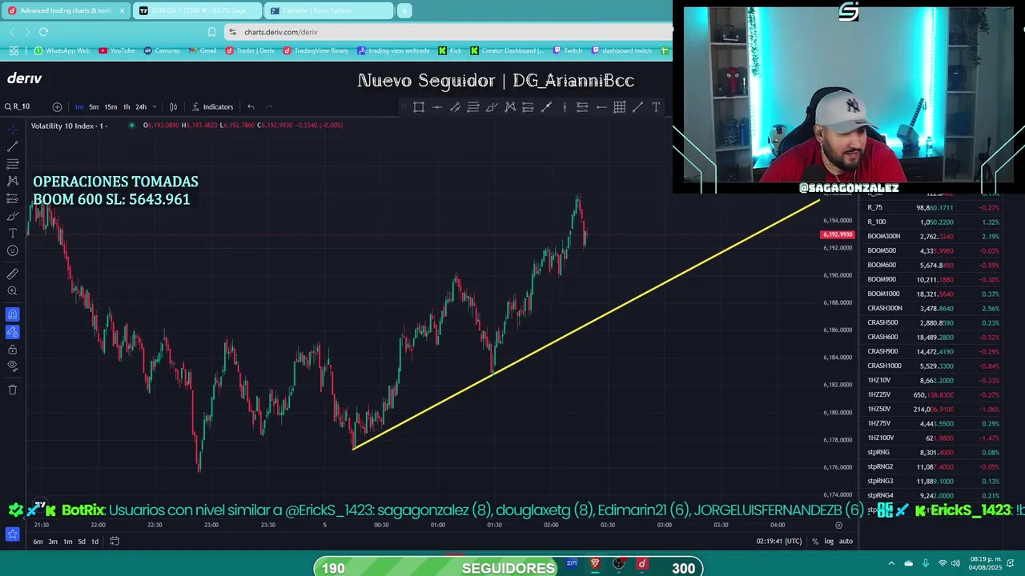Image resolution: width=1025 pixels, height=576 pixels.
Task: Open a new browser tab
Action: point(404,10)
